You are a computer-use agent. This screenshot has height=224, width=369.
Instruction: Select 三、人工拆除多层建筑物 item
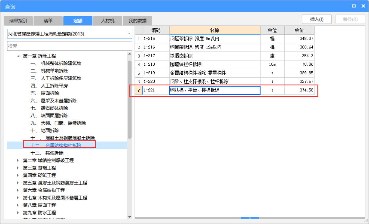click(56, 78)
